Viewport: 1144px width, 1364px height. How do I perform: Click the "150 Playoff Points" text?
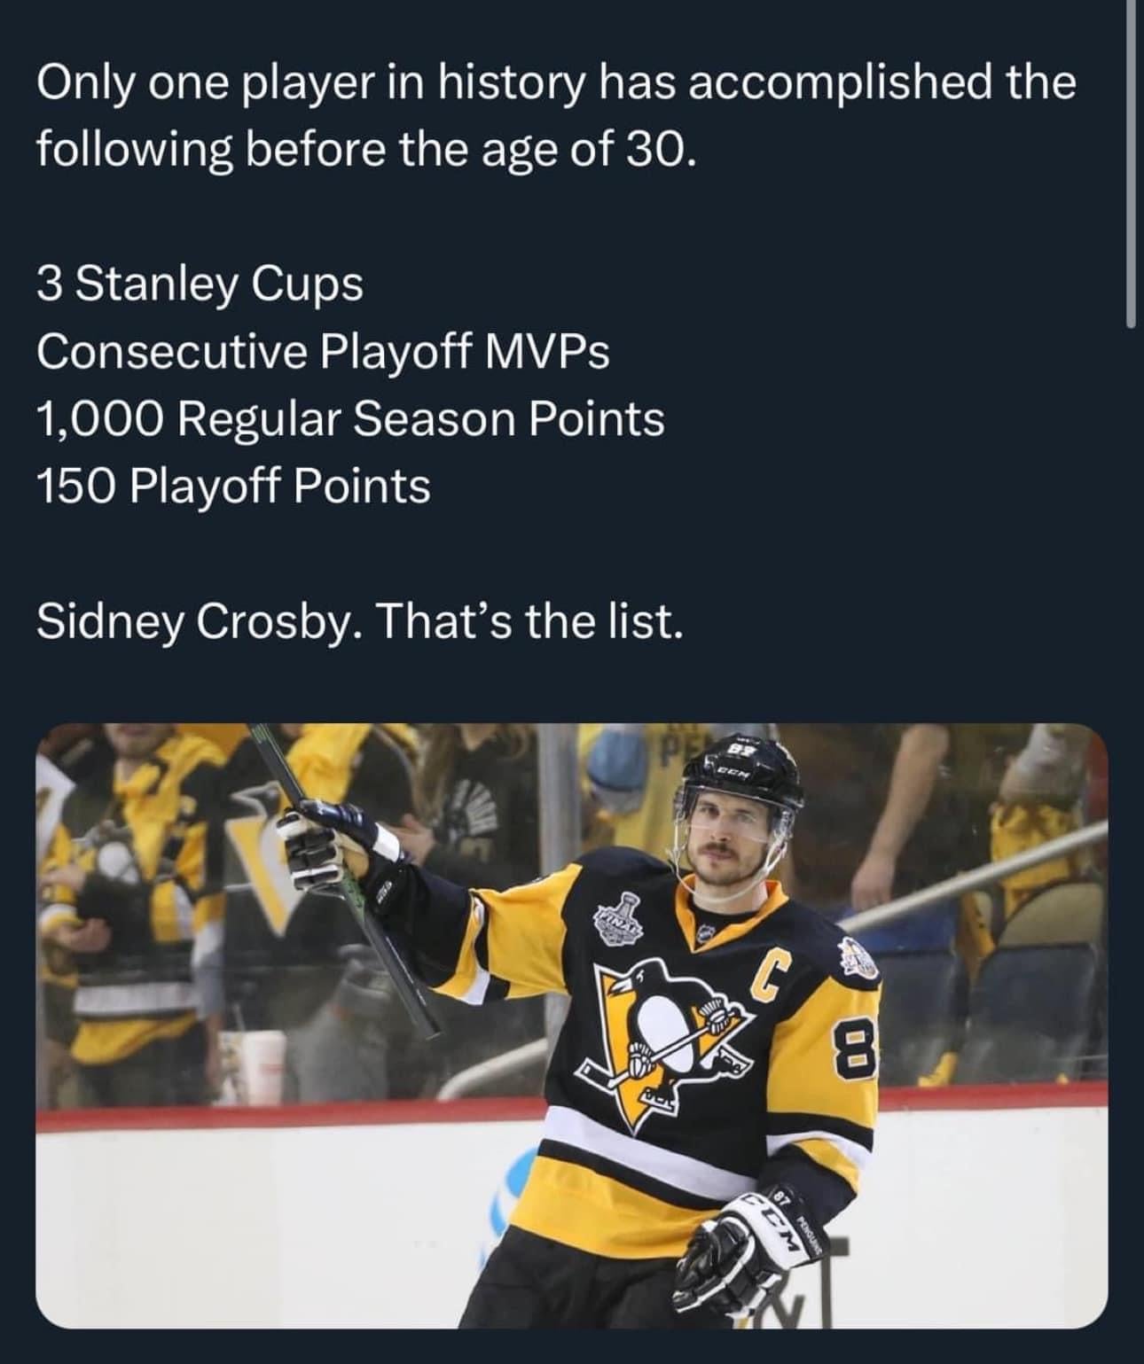[233, 487]
